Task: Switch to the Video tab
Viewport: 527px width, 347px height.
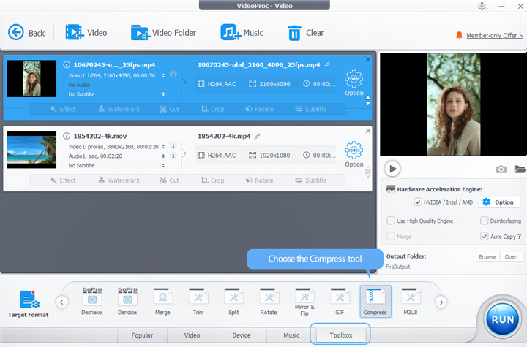Action: click(x=192, y=335)
